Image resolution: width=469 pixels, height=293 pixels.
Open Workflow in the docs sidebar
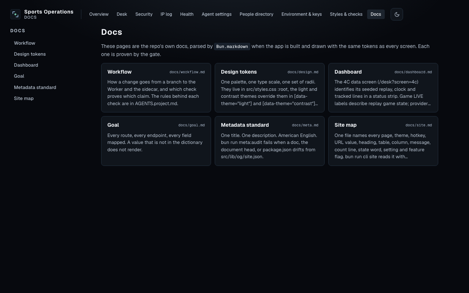point(25,43)
